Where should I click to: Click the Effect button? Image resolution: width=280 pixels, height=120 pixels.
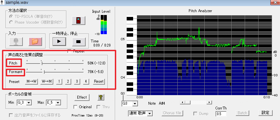point(82,97)
